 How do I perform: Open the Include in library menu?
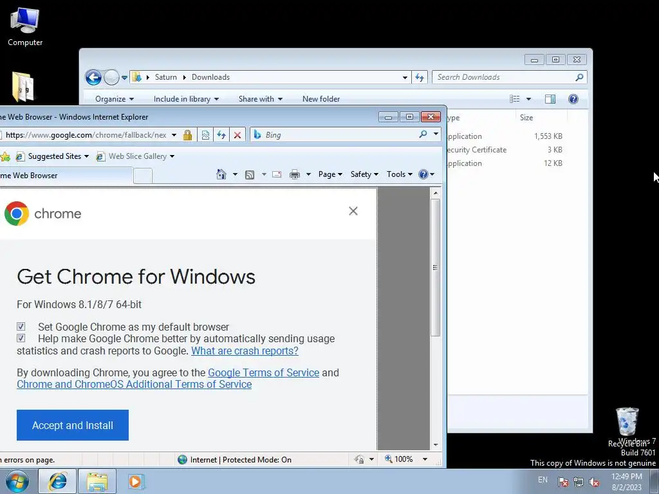coord(186,99)
